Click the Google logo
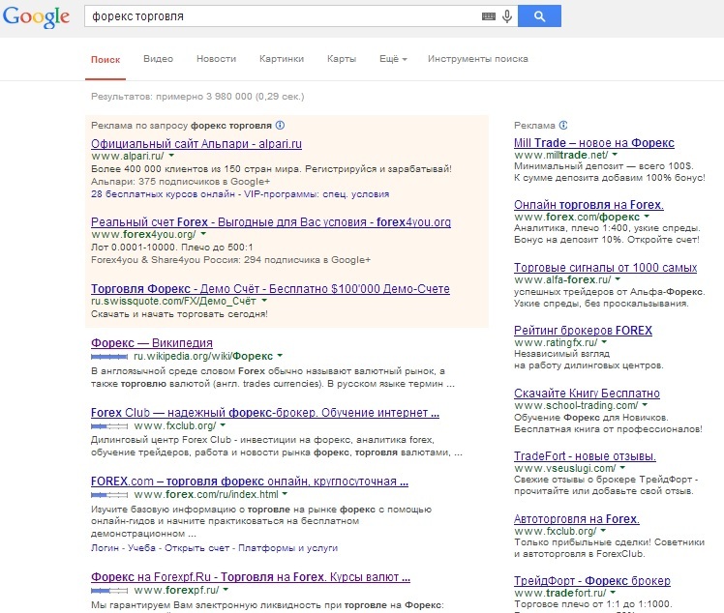The image size is (724, 613). (36, 16)
